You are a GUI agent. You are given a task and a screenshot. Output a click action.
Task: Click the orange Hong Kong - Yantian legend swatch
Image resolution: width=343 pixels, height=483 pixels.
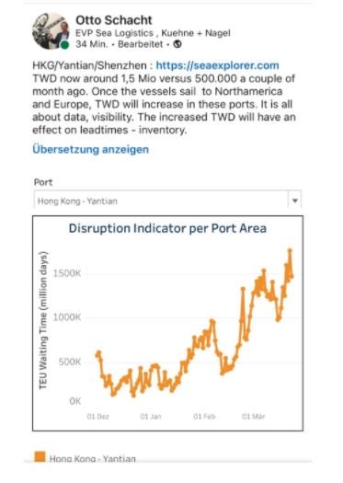tap(40, 456)
